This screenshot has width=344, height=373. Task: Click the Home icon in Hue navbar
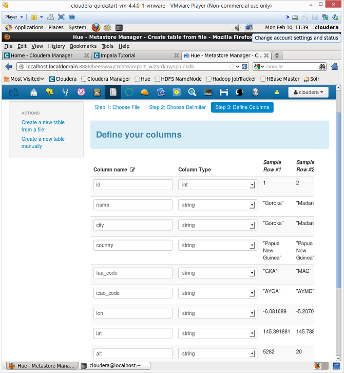point(34,92)
